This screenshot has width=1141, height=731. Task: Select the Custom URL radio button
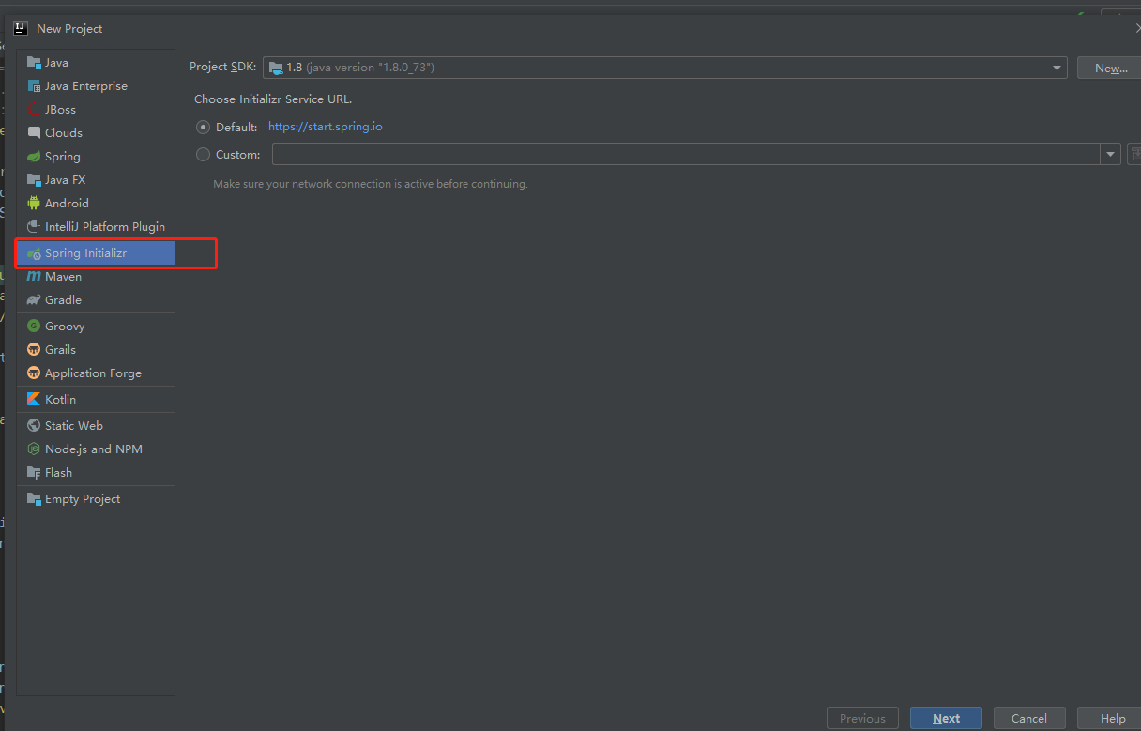pos(203,155)
